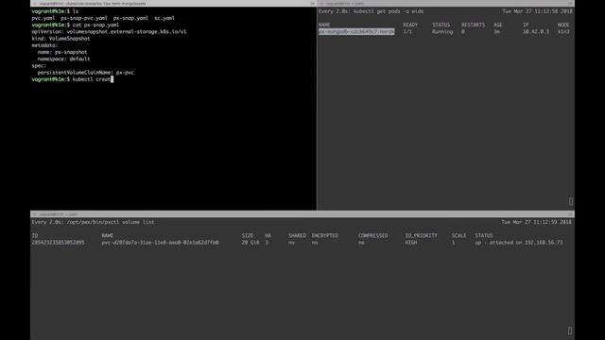Click the SIZE column header
Viewport: 605px width, 340px height.
(x=248, y=235)
